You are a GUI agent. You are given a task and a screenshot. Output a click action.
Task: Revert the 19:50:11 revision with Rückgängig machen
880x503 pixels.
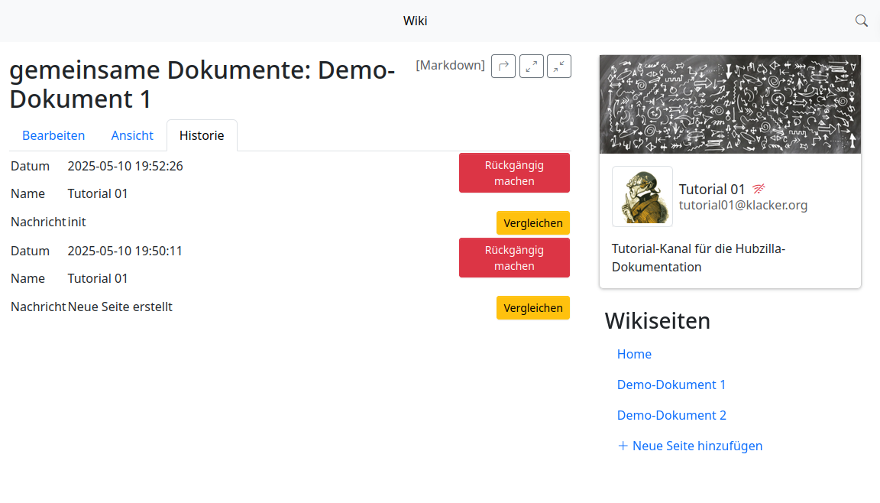point(514,258)
